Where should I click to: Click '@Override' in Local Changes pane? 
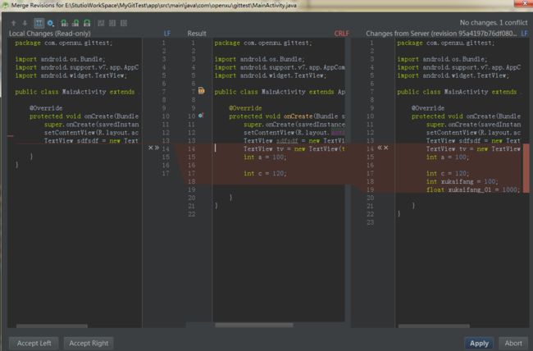[46, 108]
